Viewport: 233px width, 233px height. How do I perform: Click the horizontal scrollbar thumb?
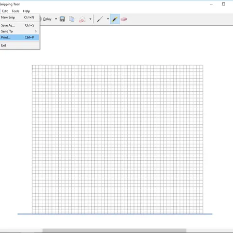click(115, 231)
